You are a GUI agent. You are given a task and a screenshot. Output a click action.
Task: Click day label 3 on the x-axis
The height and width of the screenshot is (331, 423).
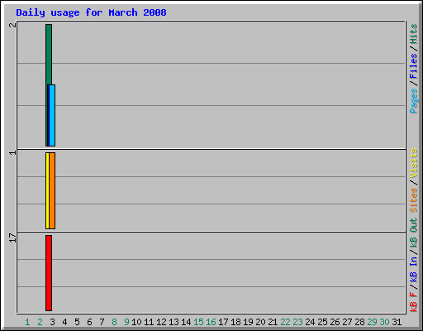(x=52, y=322)
